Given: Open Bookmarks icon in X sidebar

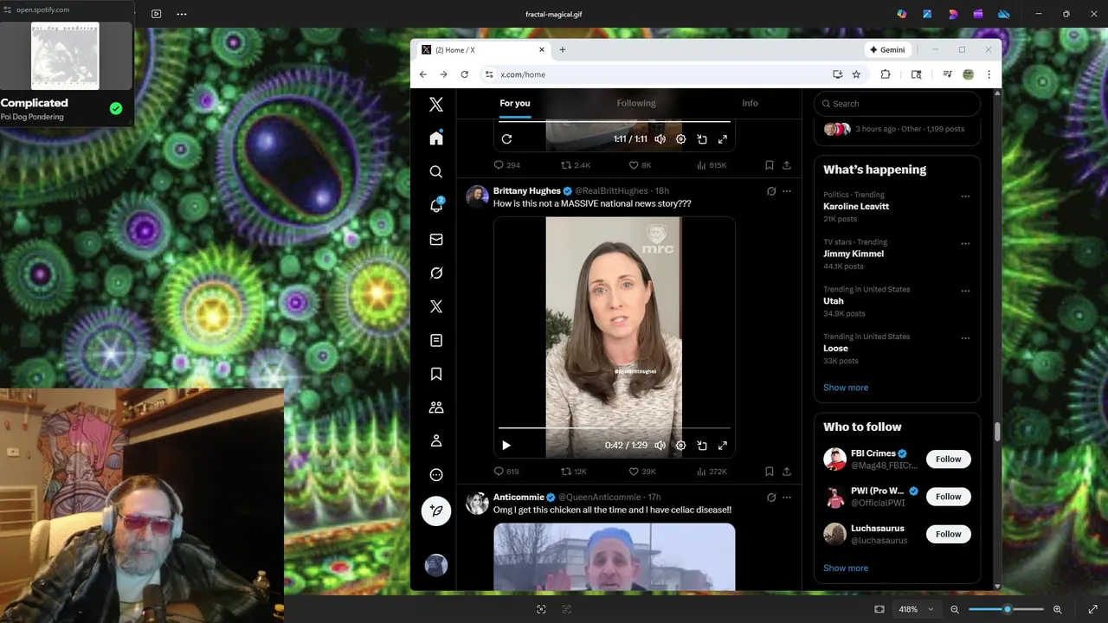Looking at the screenshot, I should (x=436, y=374).
